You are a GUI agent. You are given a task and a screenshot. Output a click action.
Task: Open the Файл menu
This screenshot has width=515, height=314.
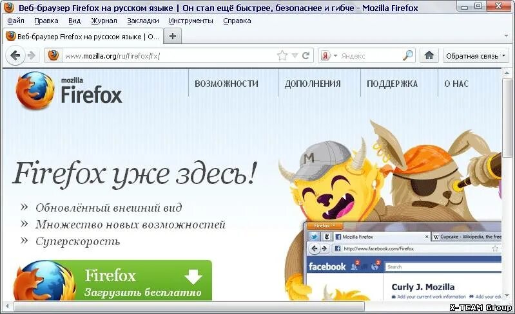[x=15, y=21]
